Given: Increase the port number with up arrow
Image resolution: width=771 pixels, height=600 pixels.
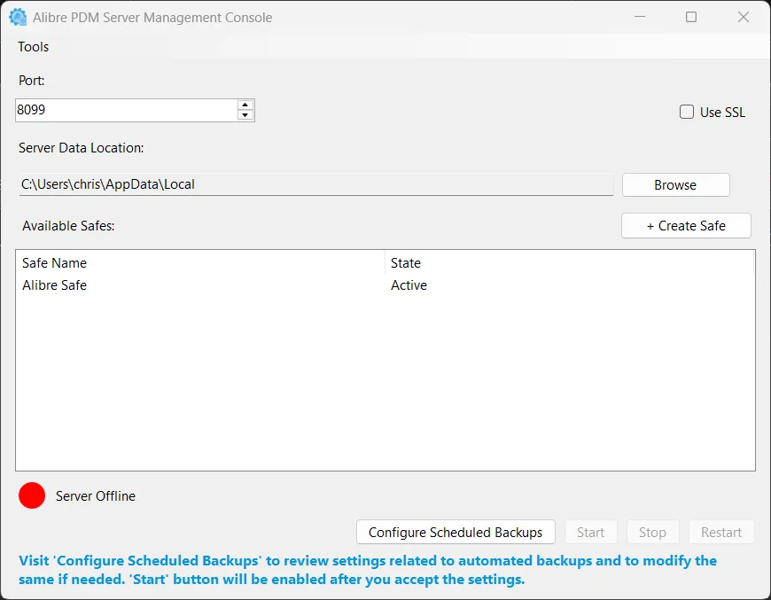Looking at the screenshot, I should click(x=245, y=105).
